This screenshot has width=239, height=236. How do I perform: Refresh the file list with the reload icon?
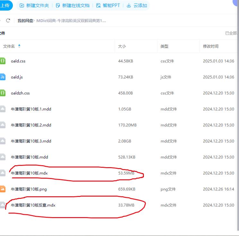point(8,20)
